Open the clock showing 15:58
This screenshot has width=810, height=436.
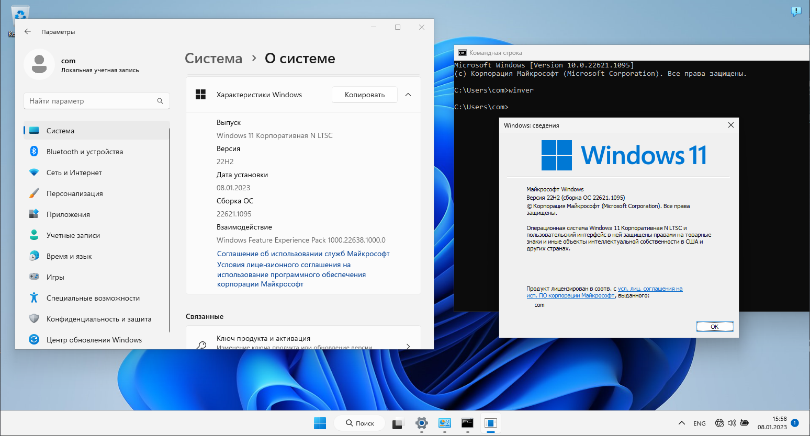pos(772,423)
